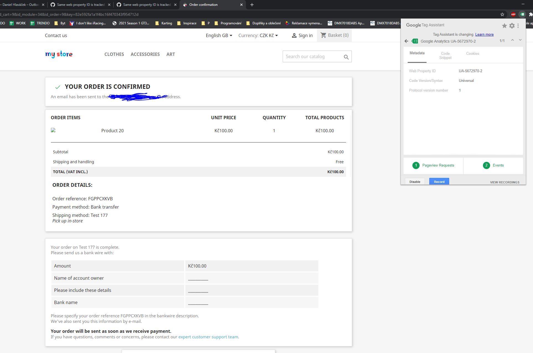Switch to the Cookies tab
Screen dimensions: 533x353
(472, 53)
